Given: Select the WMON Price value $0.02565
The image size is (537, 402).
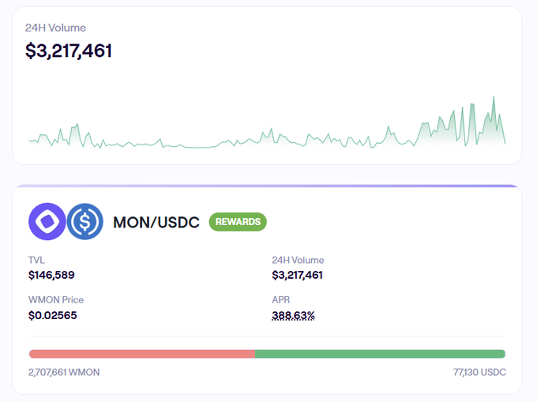Looking at the screenshot, I should [x=52, y=315].
